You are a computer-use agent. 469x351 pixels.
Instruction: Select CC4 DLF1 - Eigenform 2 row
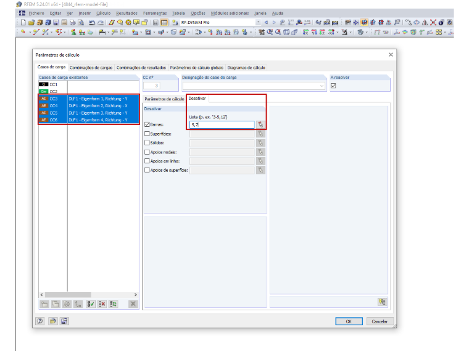click(x=89, y=106)
